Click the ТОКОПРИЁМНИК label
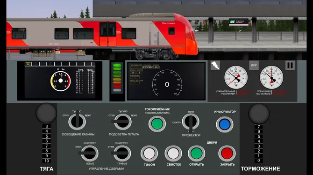 157,109
